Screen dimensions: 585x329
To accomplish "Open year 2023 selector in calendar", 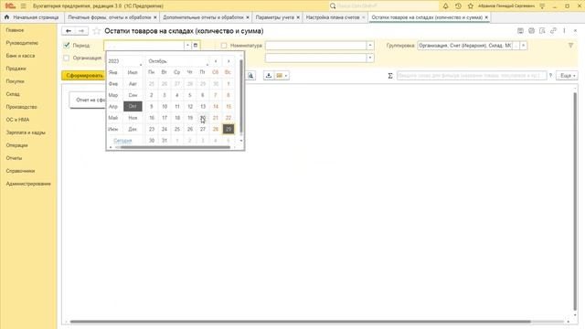I will [124, 61].
